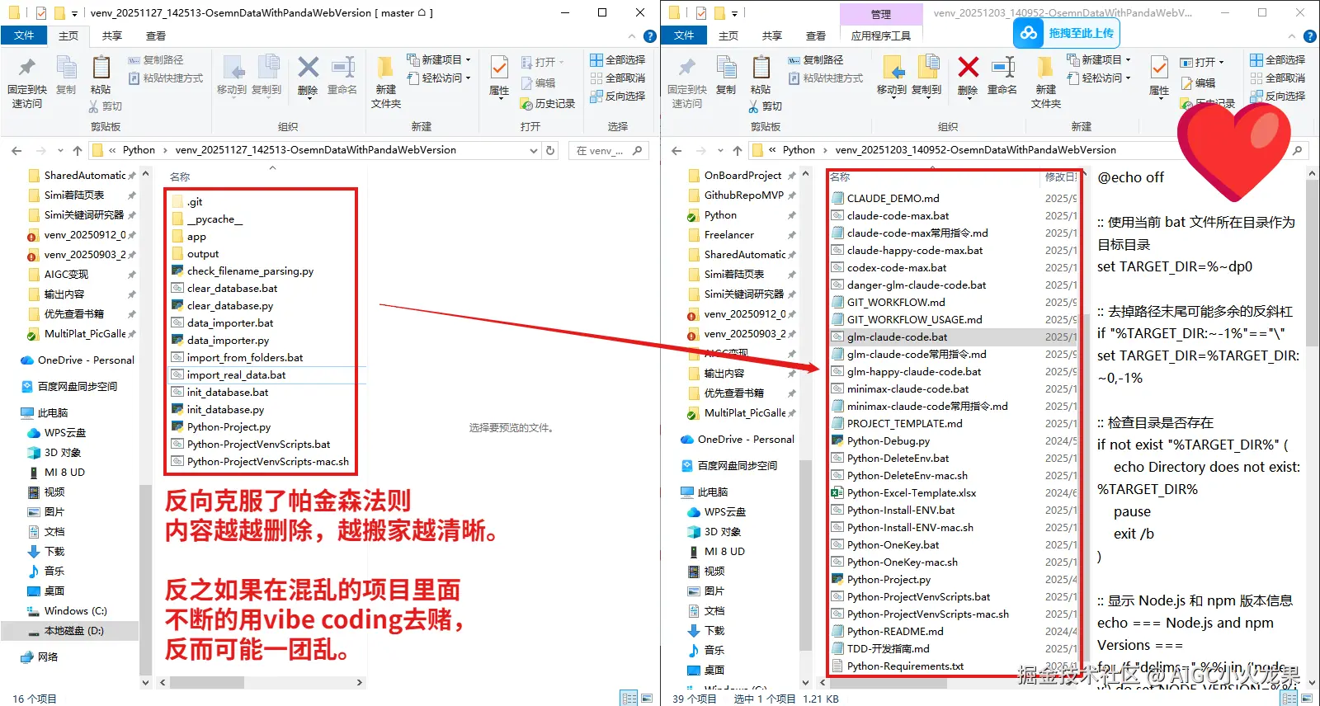Open the View (查看) tab in left window

(x=156, y=35)
